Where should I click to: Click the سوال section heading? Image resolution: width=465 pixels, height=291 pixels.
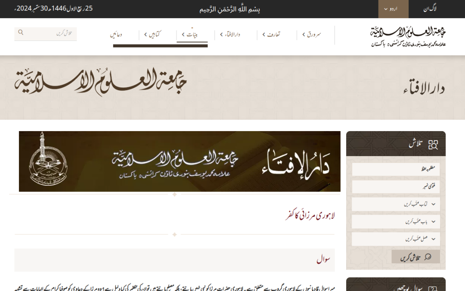(323, 259)
